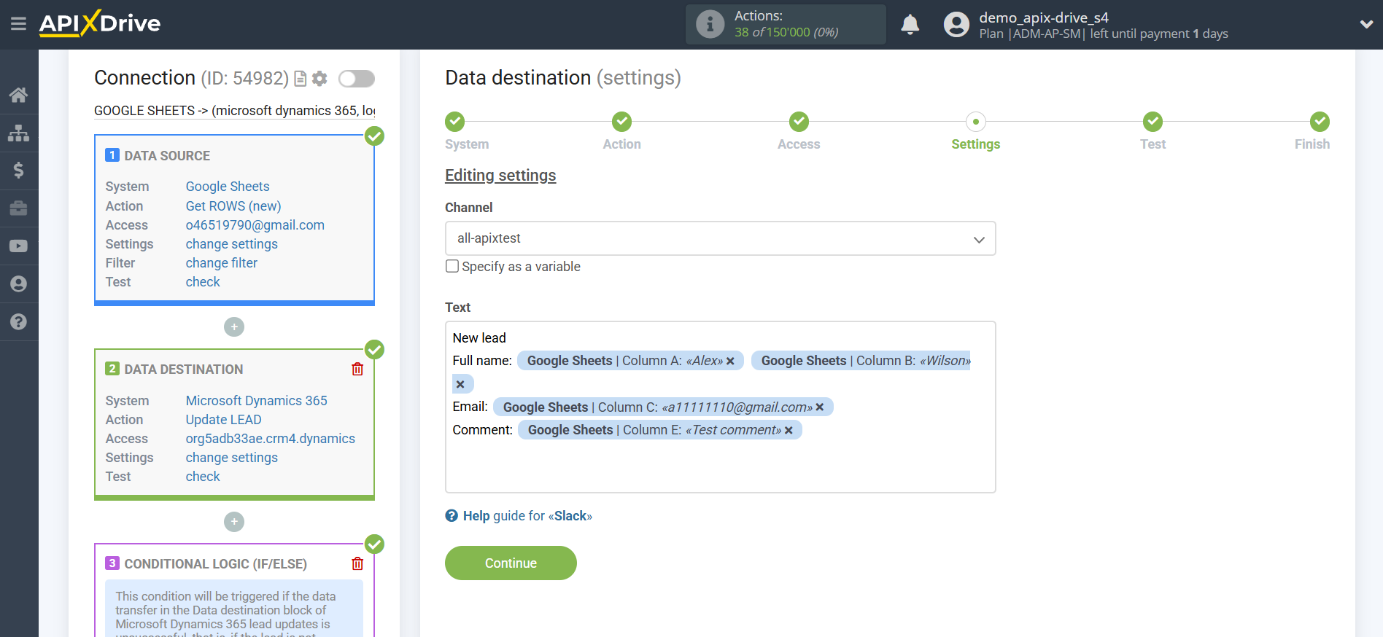Screen dimensions: 1383x637
Task: Remove Column E Test comment tag
Action: [x=789, y=431]
